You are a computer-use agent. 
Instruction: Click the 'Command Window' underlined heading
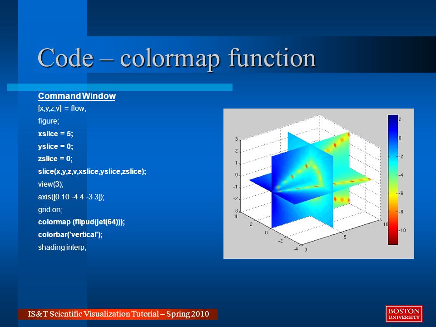(77, 96)
